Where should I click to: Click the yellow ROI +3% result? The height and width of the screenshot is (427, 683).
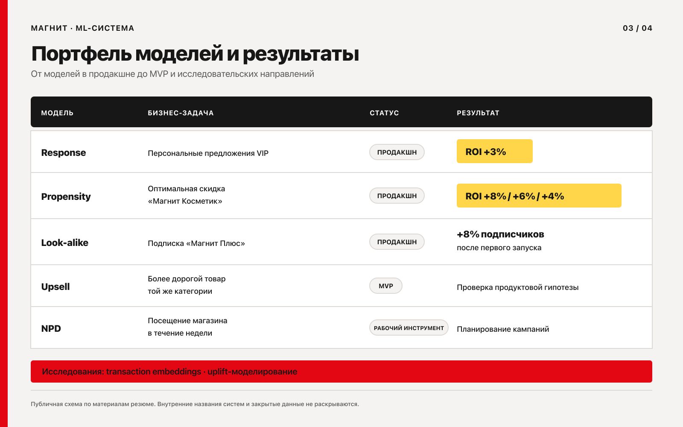tap(495, 151)
